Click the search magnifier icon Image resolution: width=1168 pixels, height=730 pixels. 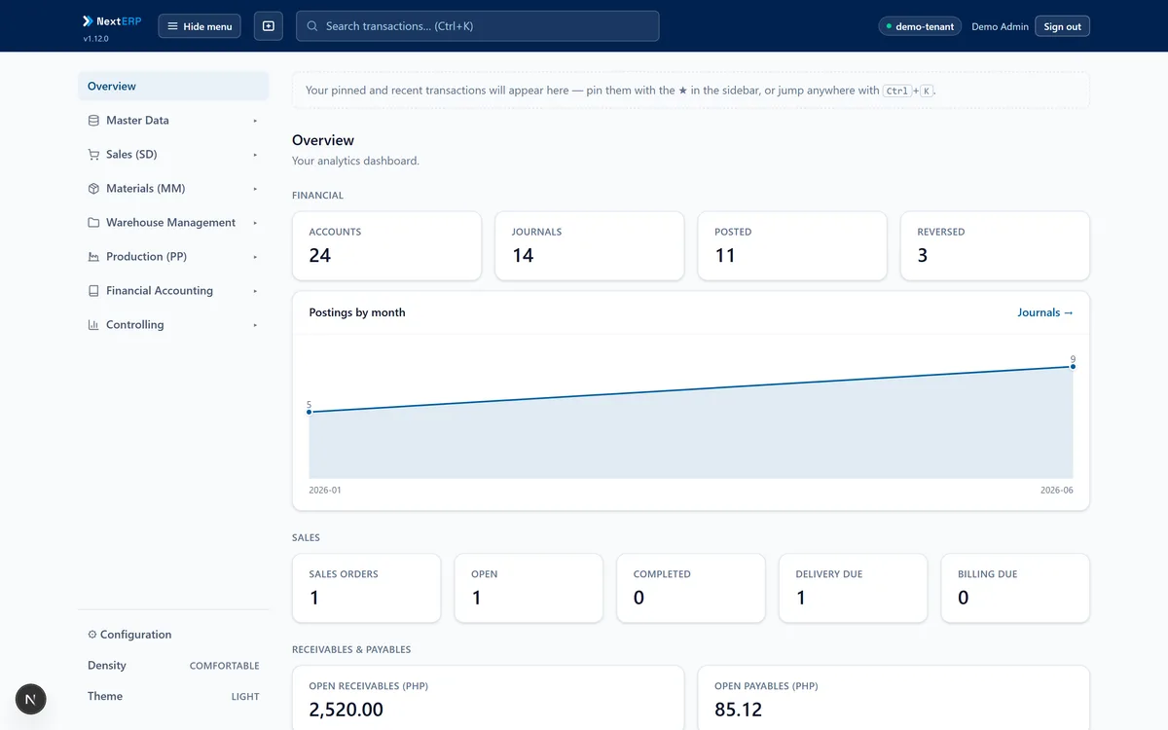[x=312, y=26]
